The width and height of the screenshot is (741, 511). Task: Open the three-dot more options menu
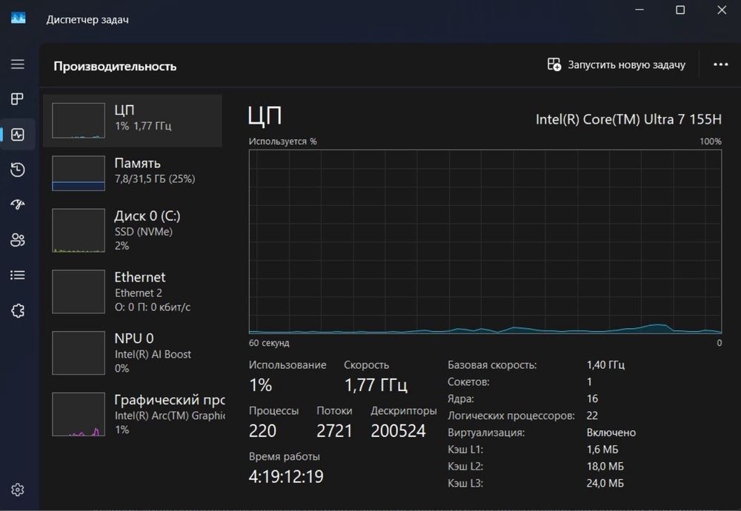[x=721, y=64]
